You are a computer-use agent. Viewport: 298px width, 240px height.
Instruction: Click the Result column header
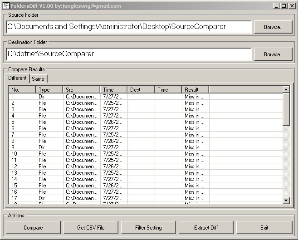pyautogui.click(x=195, y=89)
